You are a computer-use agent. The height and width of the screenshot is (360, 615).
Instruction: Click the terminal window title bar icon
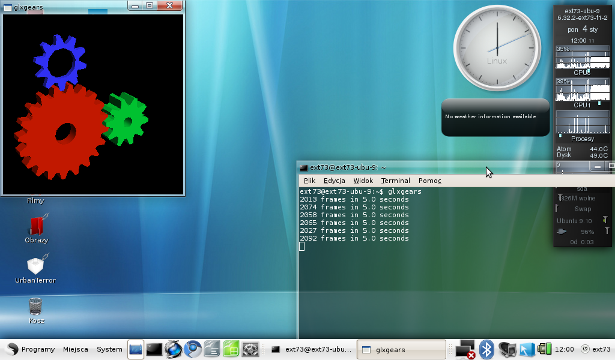[x=303, y=167]
